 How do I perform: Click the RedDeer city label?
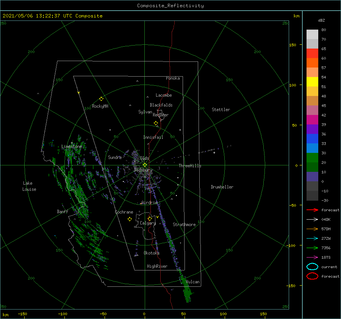(x=161, y=115)
